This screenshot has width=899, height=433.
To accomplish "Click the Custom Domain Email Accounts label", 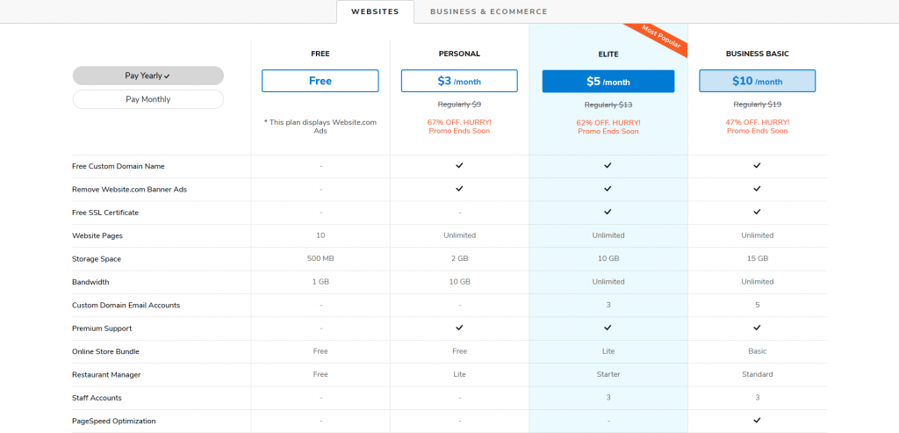I will click(x=126, y=305).
